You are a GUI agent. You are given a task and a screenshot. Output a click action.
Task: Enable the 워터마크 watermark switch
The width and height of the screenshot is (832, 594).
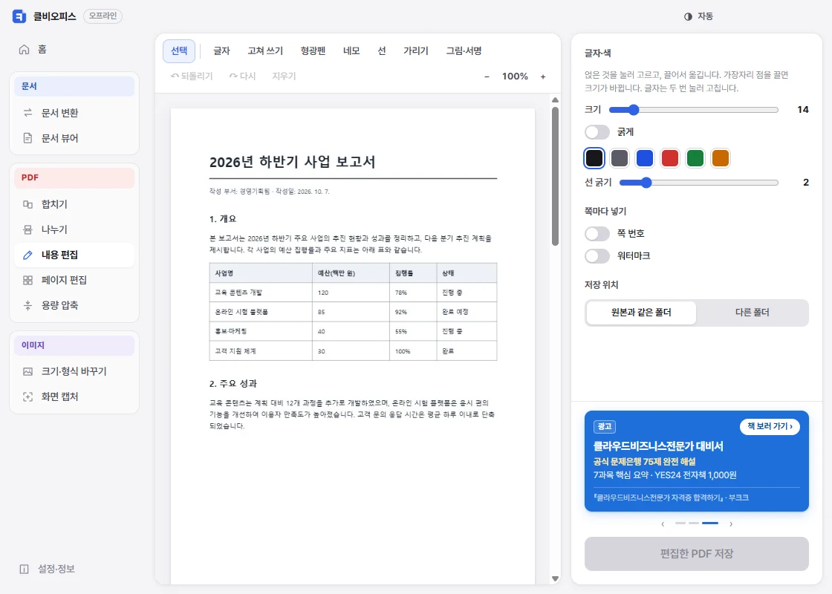click(597, 255)
